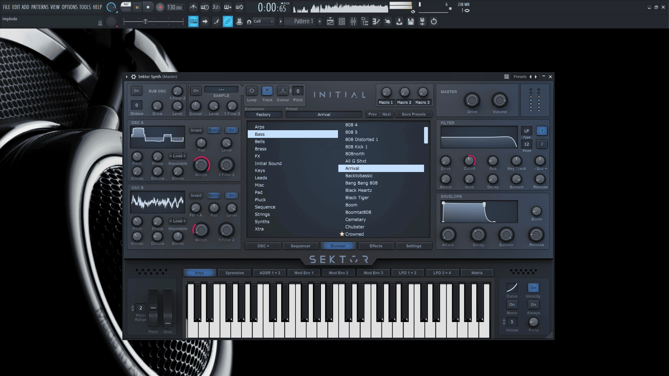The width and height of the screenshot is (669, 376).
Task: Toggle SAMPLE On switch
Action: [x=196, y=91]
